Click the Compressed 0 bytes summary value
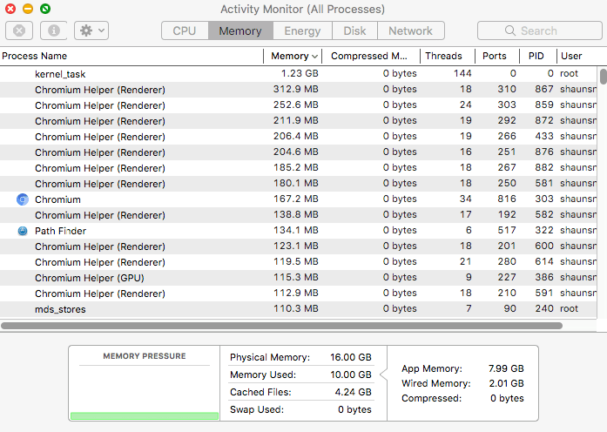This screenshot has width=607, height=432. coord(507,398)
